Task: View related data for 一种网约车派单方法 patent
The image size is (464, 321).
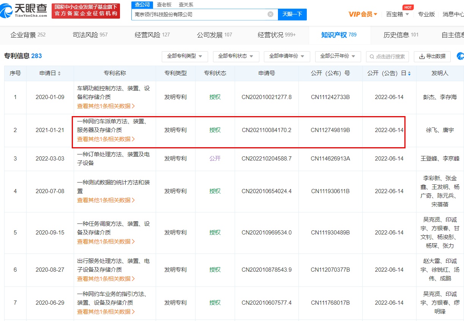Action: point(106,139)
